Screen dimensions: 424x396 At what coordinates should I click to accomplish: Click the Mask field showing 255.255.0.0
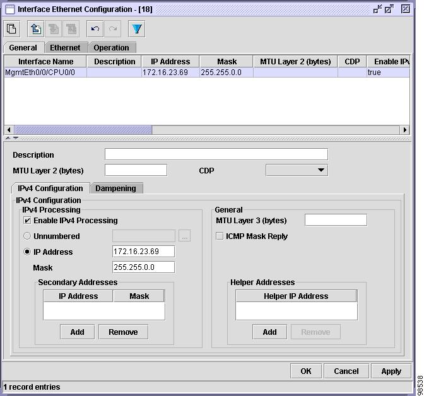point(144,267)
